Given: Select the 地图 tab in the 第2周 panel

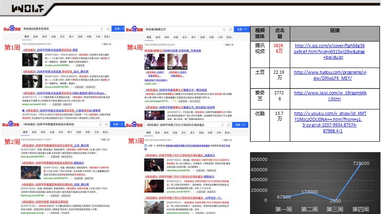Looking at the screenshot, I should 88,132.
